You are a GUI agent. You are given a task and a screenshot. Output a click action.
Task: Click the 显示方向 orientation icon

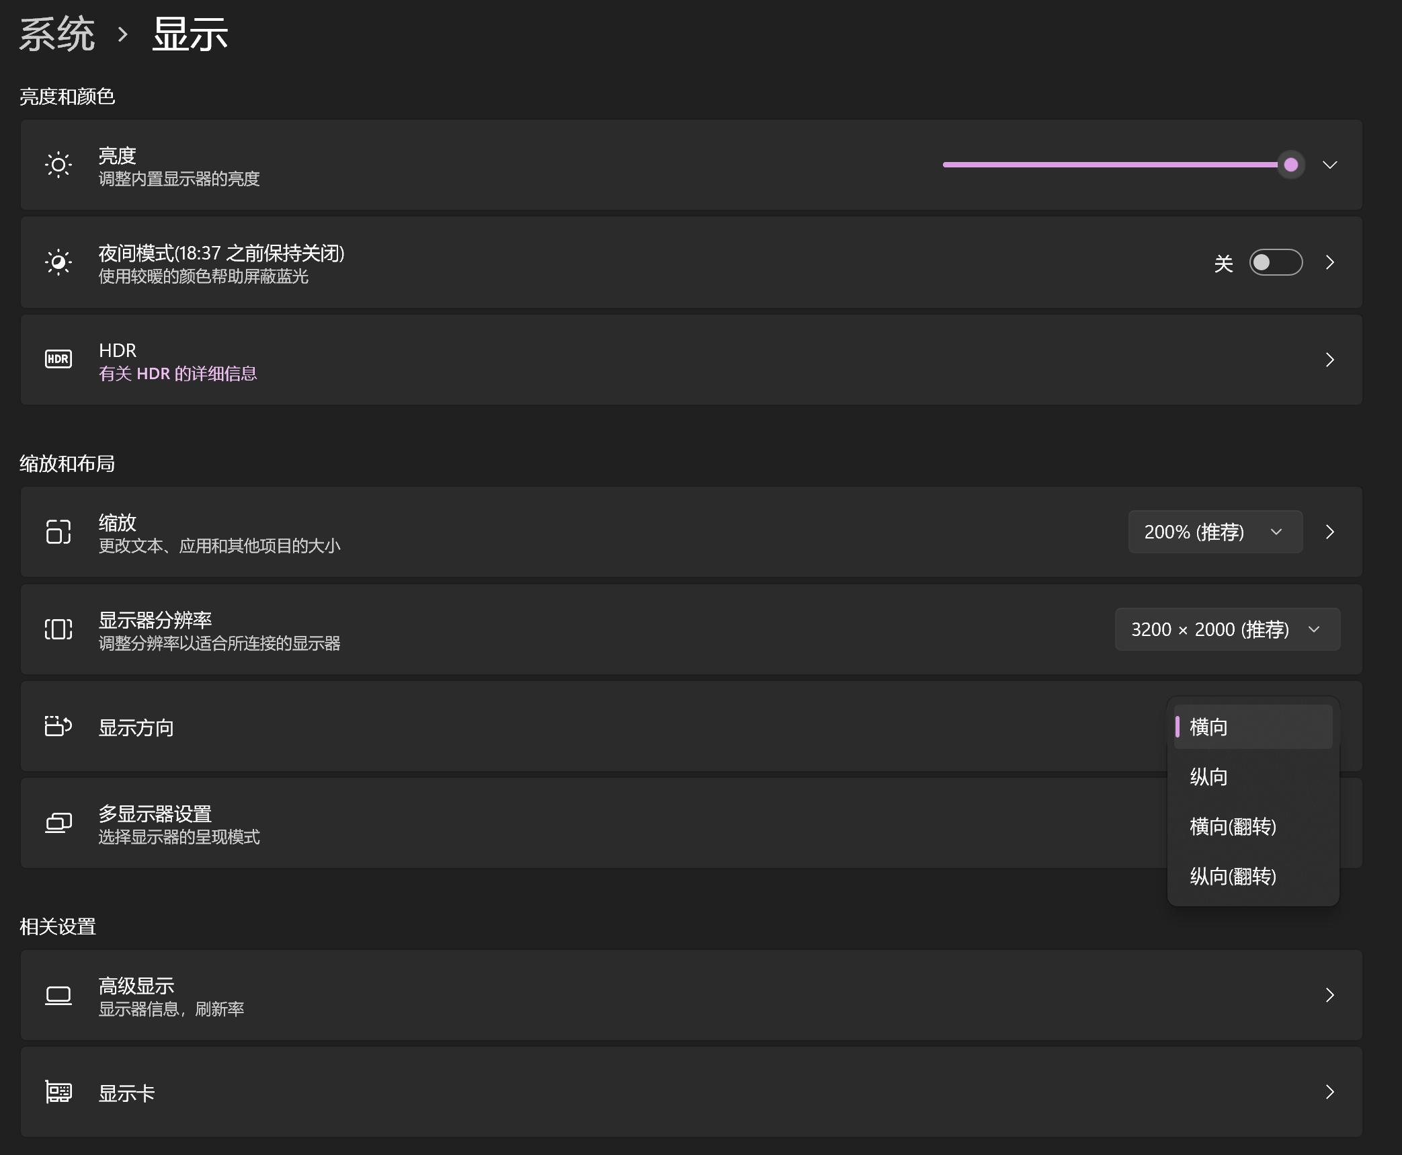point(58,727)
